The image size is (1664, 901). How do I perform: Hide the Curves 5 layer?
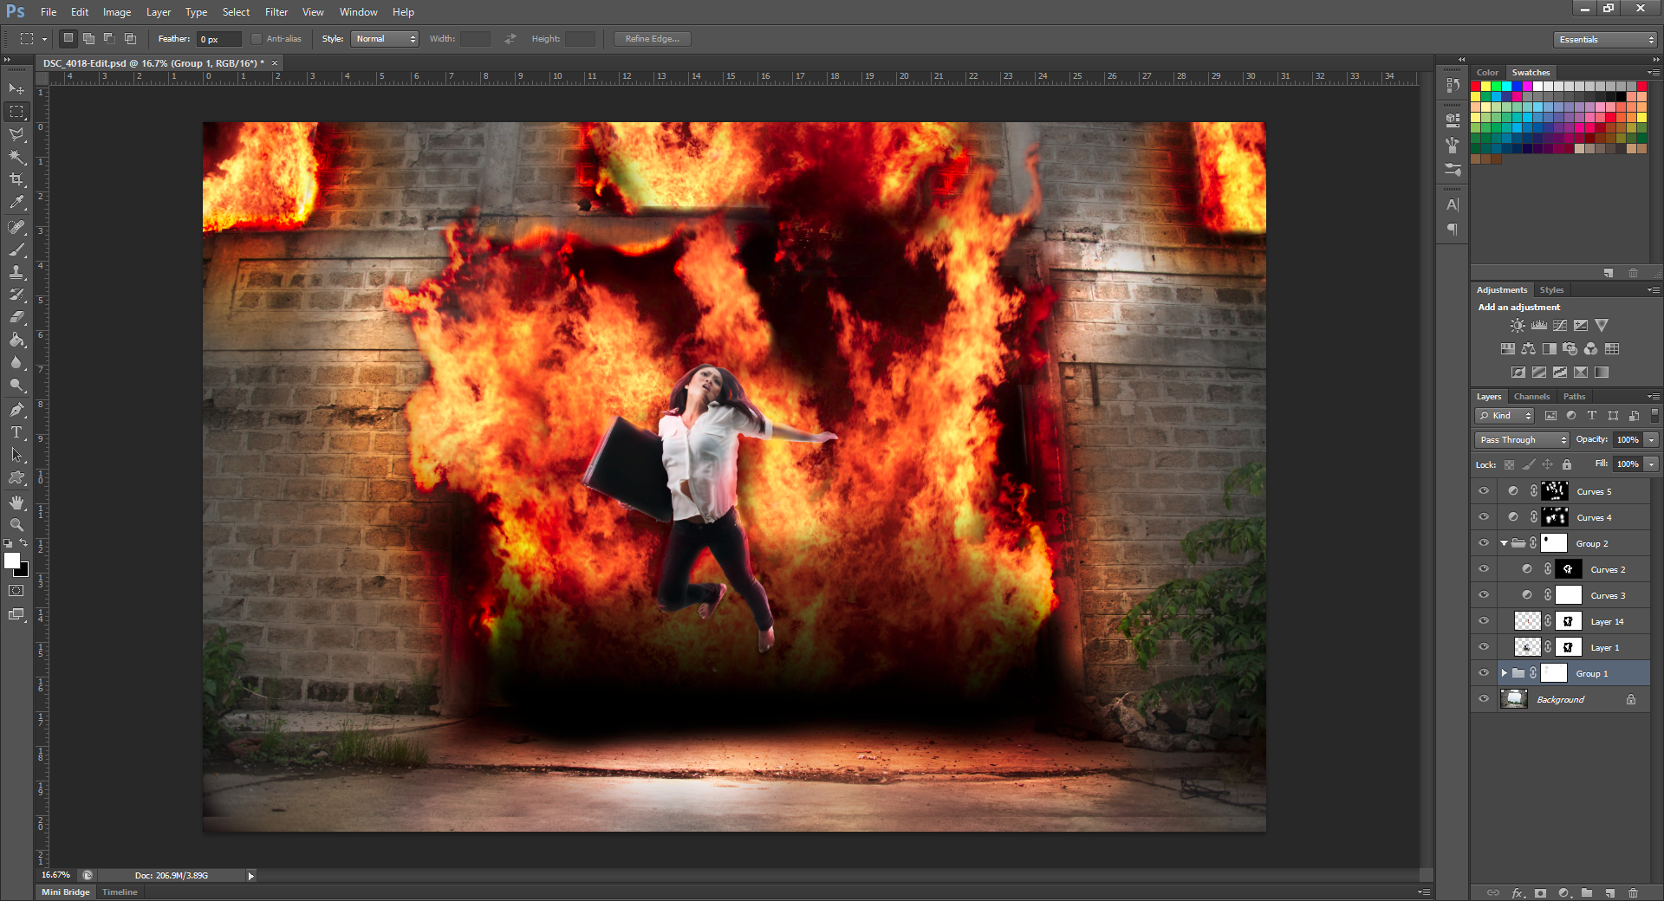coord(1484,491)
